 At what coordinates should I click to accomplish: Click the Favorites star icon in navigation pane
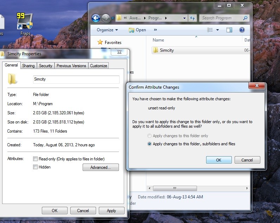click(x=100, y=42)
